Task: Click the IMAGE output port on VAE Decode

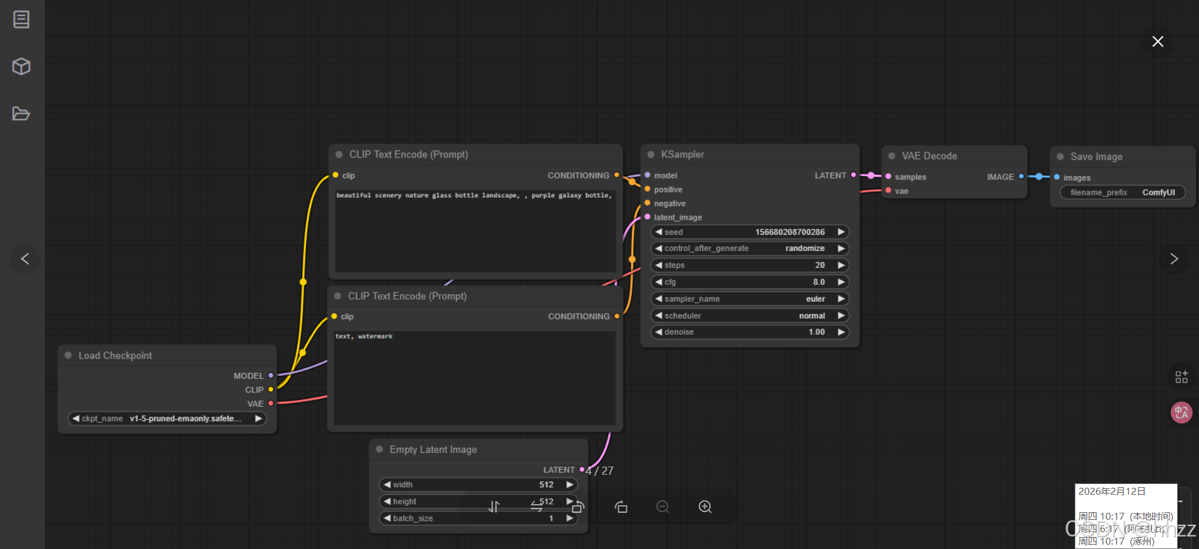Action: [x=1021, y=177]
